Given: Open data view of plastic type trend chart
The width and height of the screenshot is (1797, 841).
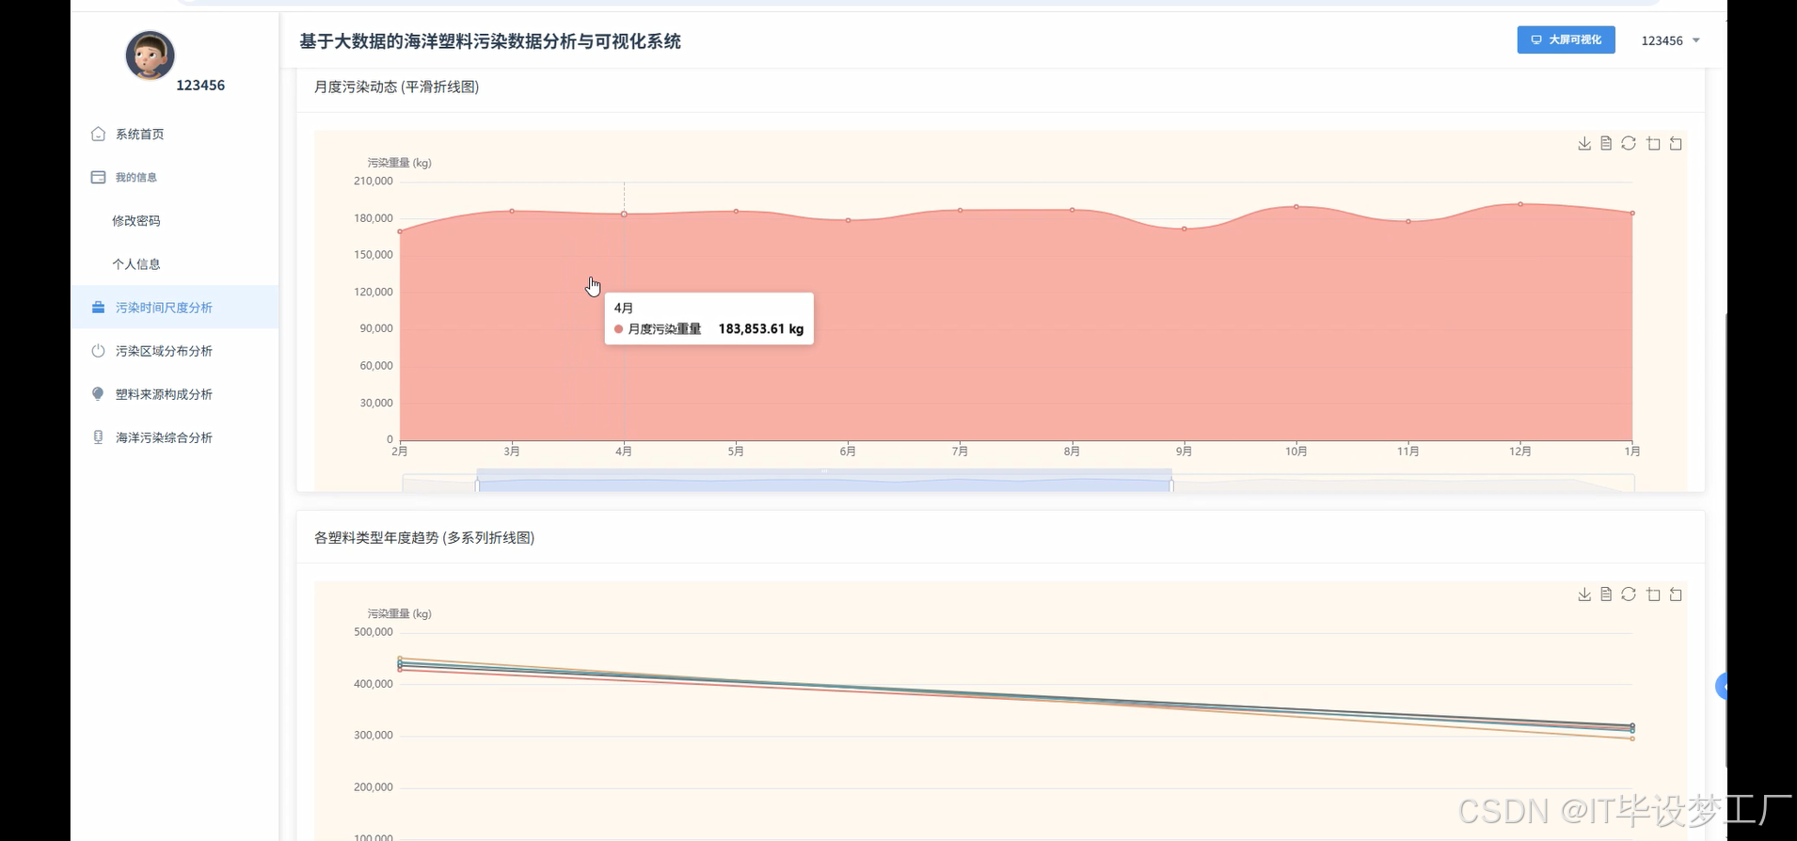Looking at the screenshot, I should (1606, 594).
